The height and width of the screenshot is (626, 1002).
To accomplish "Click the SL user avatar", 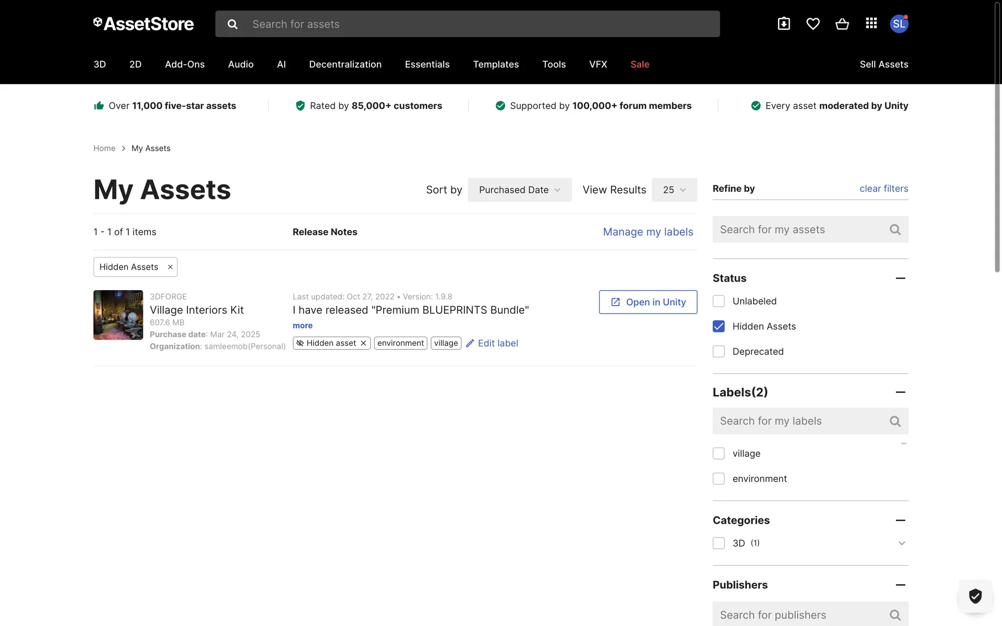I will pyautogui.click(x=899, y=24).
